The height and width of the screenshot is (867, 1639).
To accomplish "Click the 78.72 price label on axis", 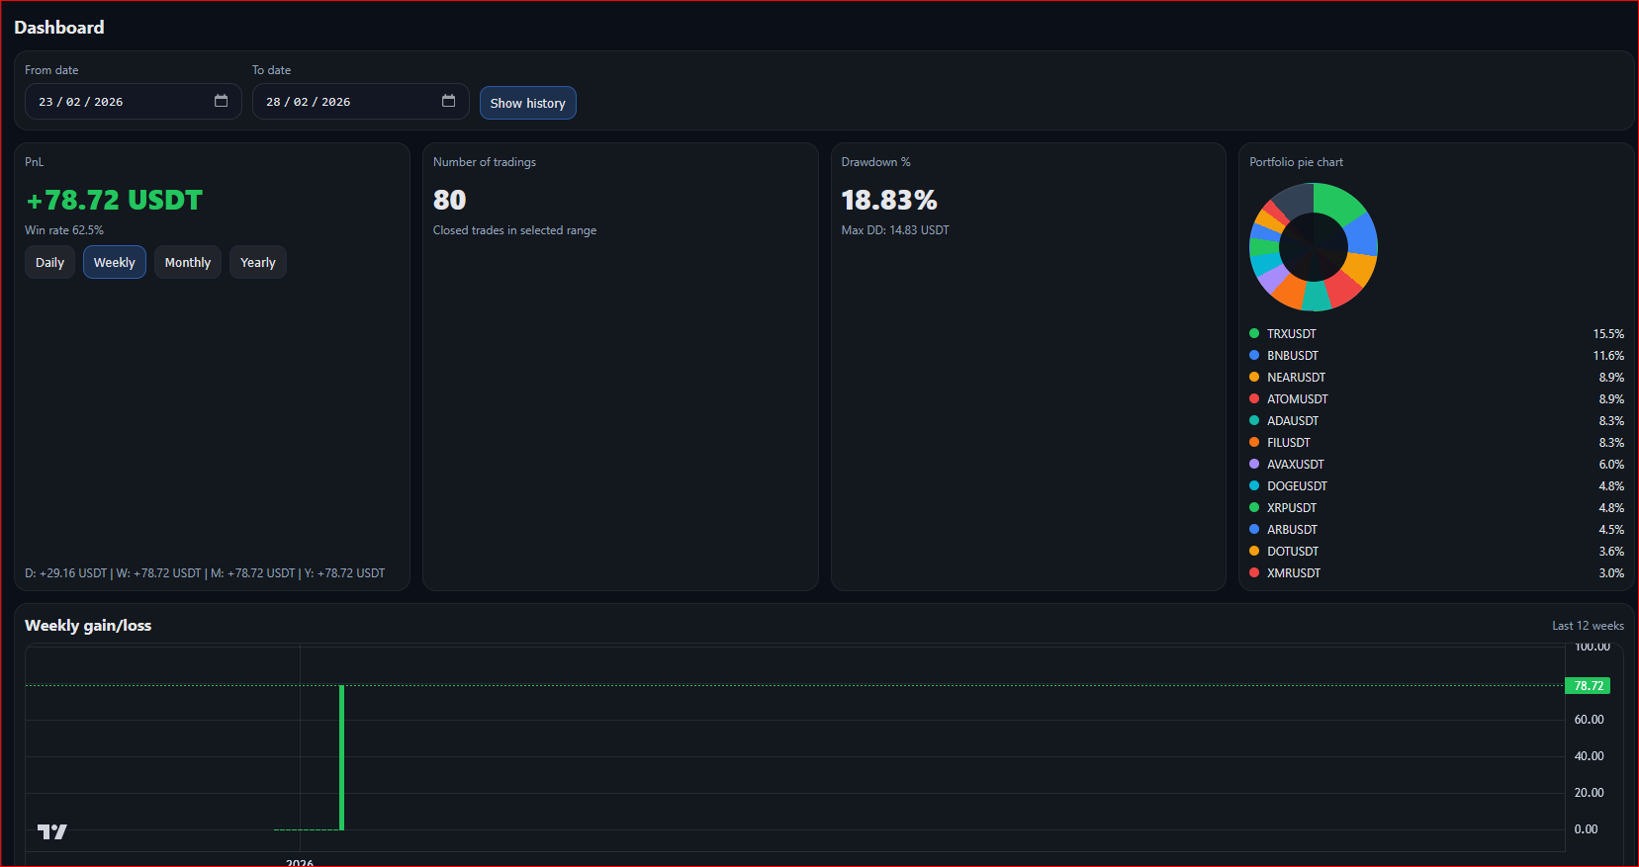I will 1588,686.
